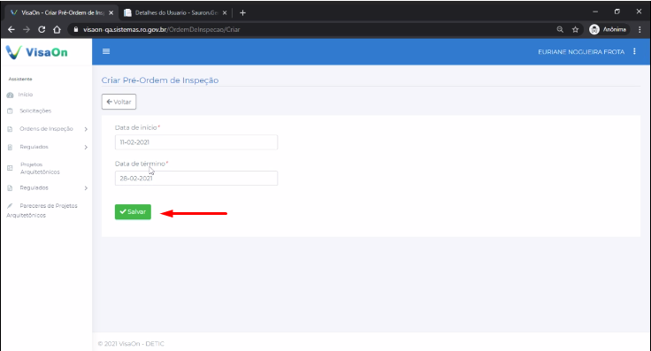Expand the Regulados chevron below Projetos Arquitetônicos
The width and height of the screenshot is (651, 351).
(x=86, y=188)
